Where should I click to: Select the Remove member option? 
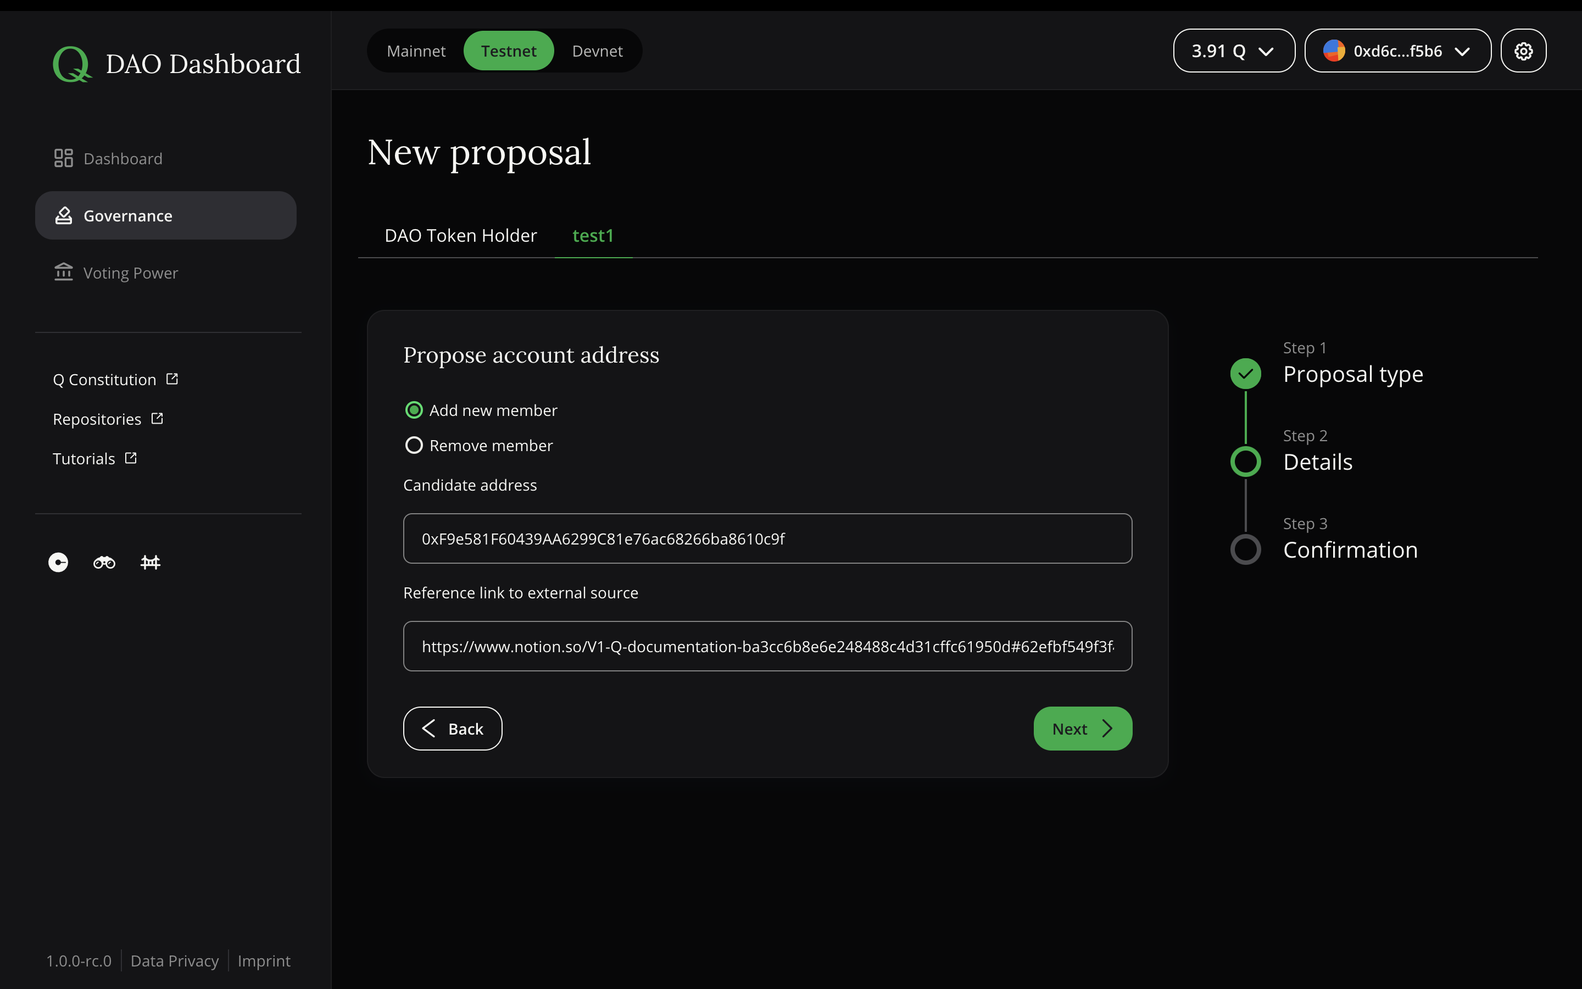coord(415,445)
